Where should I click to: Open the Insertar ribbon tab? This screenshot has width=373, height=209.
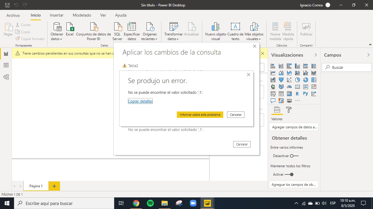(x=57, y=15)
